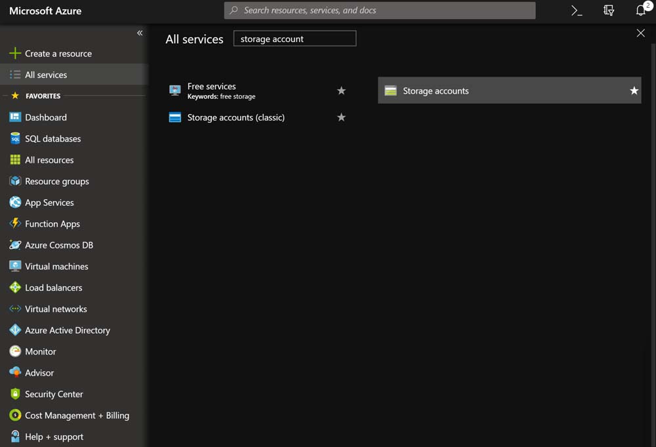Unfavorite Storage accounts using its star

coord(634,91)
